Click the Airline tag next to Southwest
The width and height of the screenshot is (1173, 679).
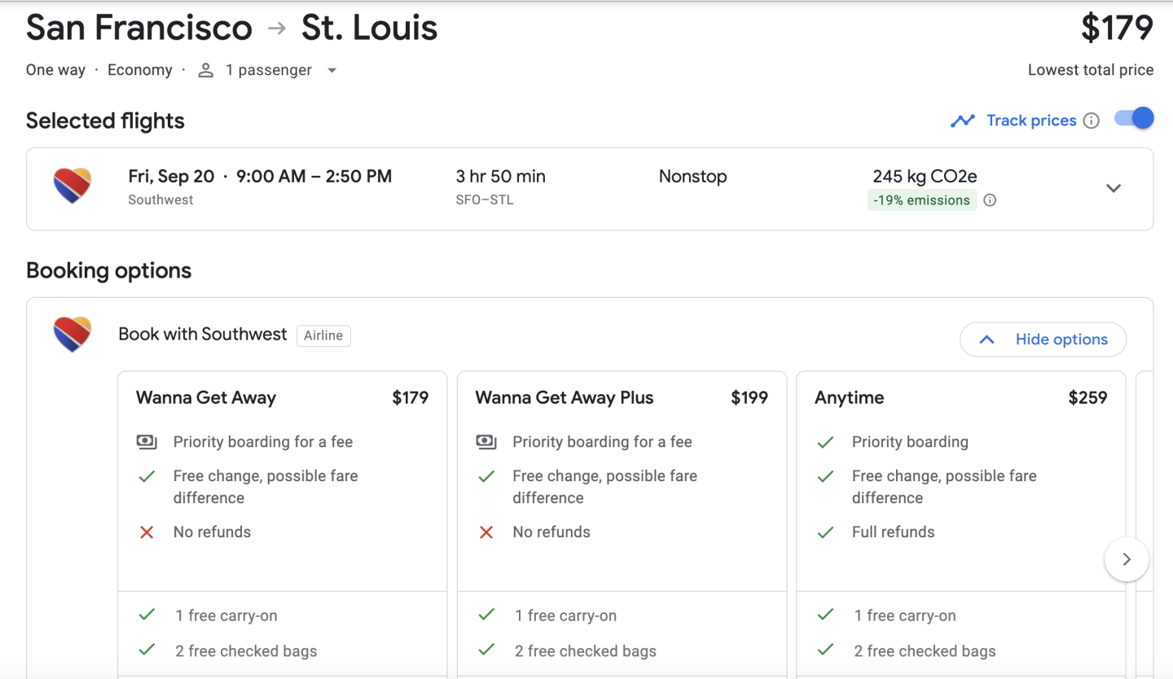[x=323, y=335]
